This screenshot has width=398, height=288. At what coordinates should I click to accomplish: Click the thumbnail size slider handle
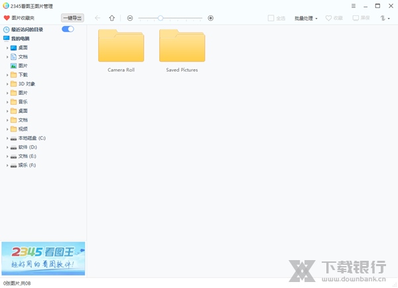pos(161,18)
